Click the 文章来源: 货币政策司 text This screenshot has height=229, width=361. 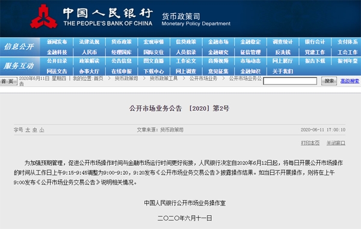[x=160, y=130]
